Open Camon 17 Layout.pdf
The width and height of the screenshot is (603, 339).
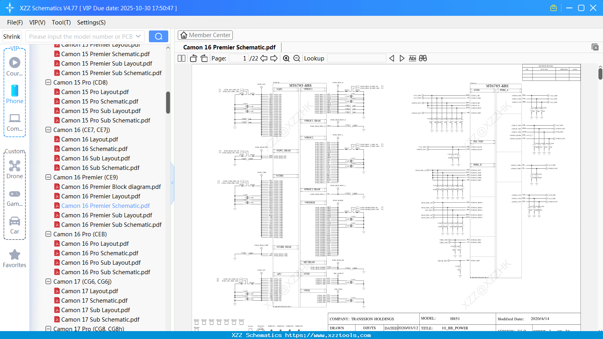pyautogui.click(x=89, y=291)
